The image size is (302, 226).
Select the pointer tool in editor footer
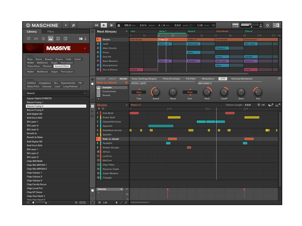[116, 202]
